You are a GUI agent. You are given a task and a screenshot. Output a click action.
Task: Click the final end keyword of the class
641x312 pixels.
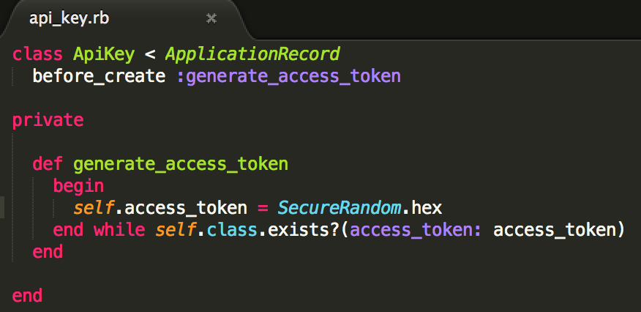point(27,296)
